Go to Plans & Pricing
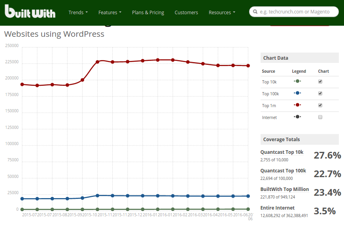 click(x=148, y=13)
